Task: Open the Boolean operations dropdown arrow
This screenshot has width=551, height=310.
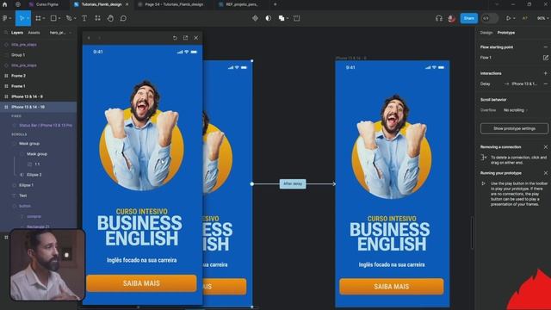Action: pos(288,18)
